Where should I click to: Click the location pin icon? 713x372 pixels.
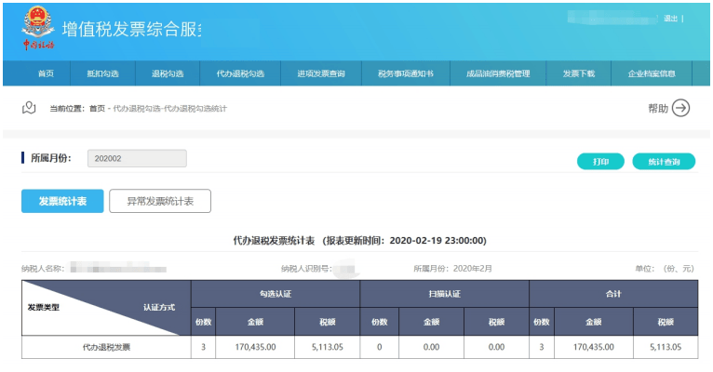29,108
